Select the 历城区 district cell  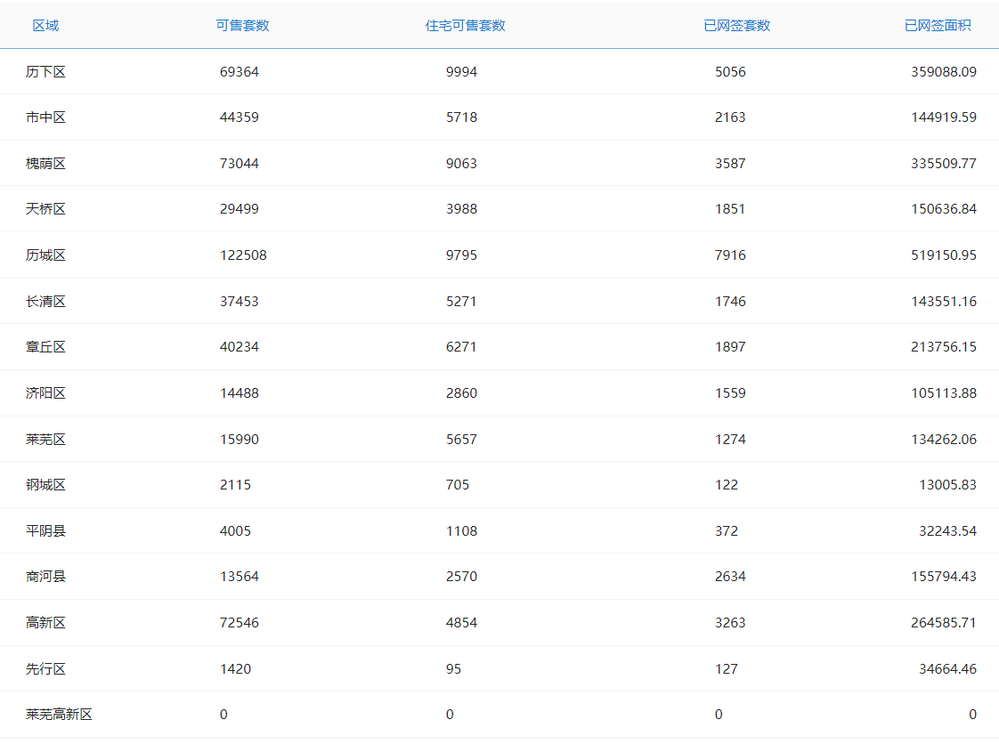coord(45,255)
